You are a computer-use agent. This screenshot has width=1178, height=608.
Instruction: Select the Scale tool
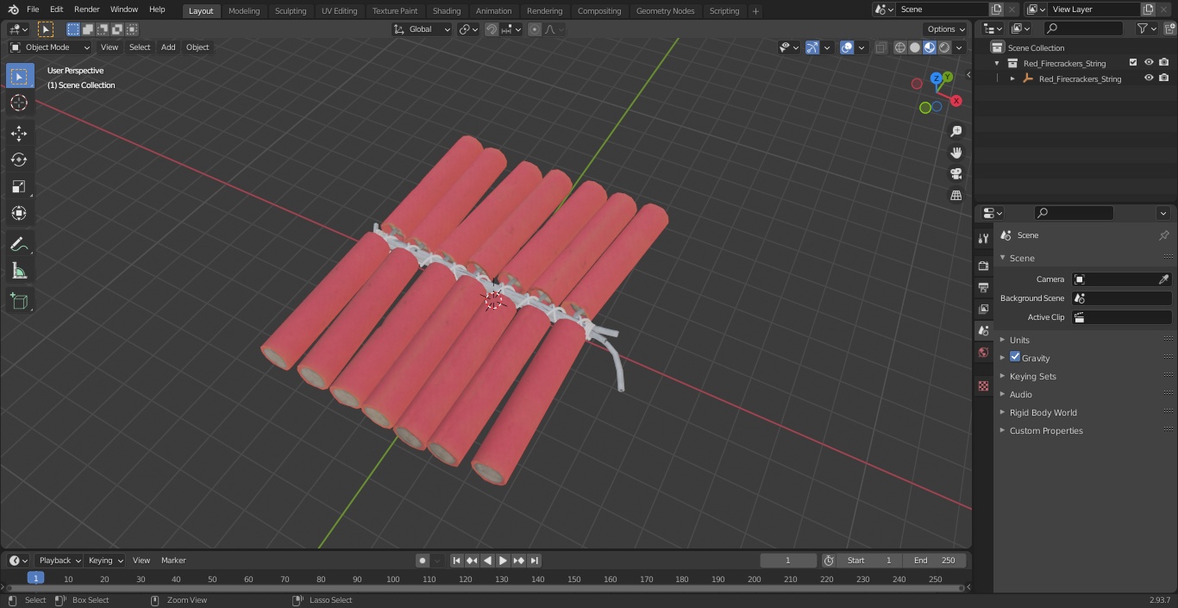pyautogui.click(x=19, y=186)
